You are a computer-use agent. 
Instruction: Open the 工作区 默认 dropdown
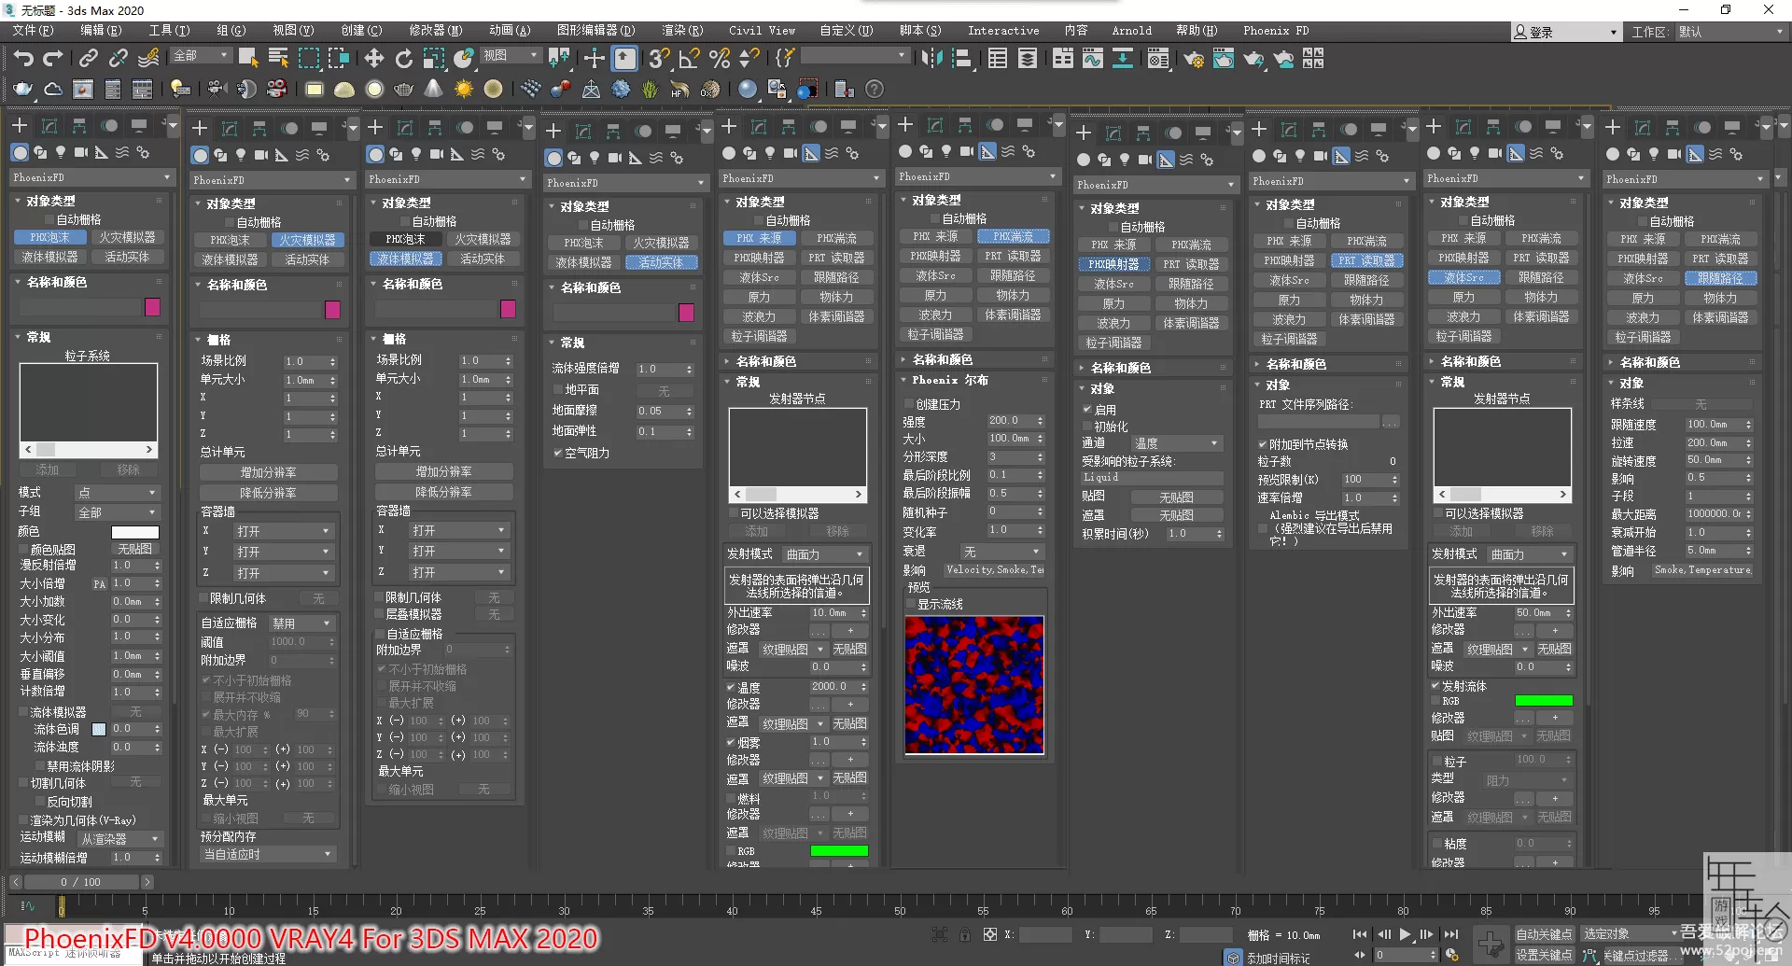[x=1730, y=32]
